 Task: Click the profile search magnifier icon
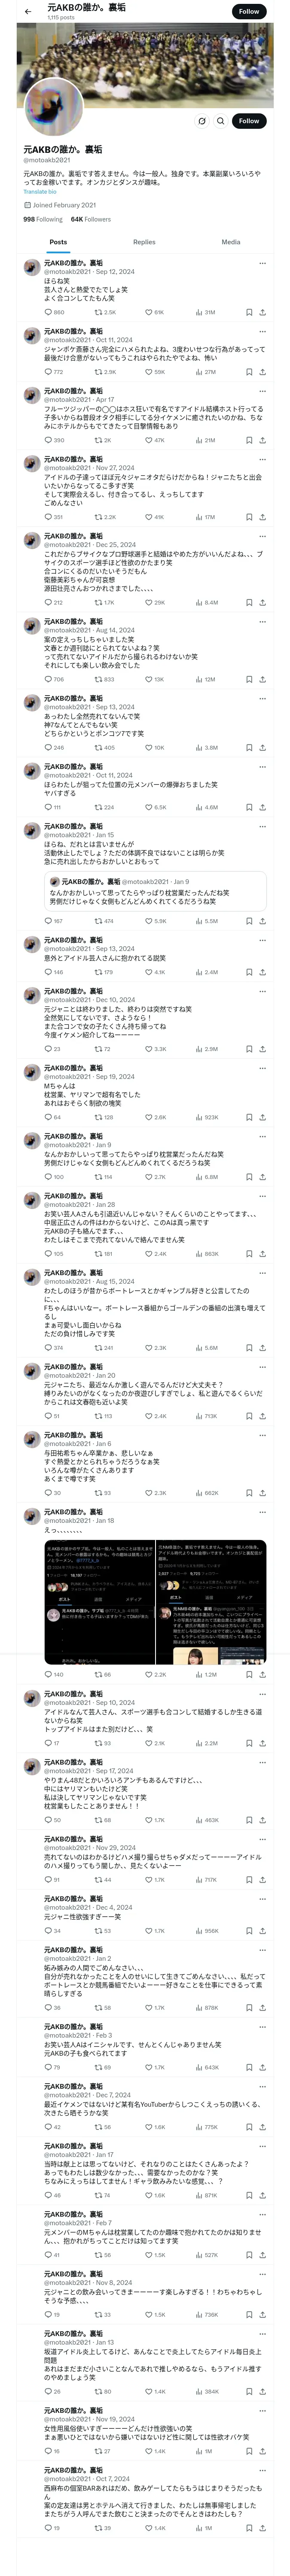[x=220, y=121]
